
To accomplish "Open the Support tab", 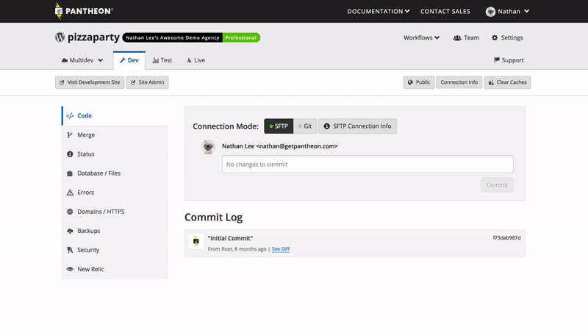I will pos(509,60).
